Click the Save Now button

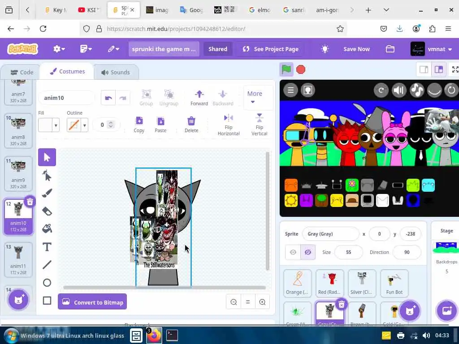tap(356, 49)
